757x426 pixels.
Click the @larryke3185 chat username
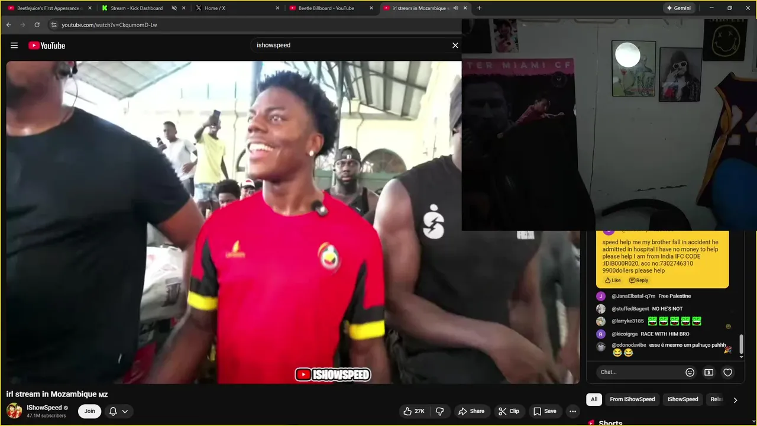[627, 321]
